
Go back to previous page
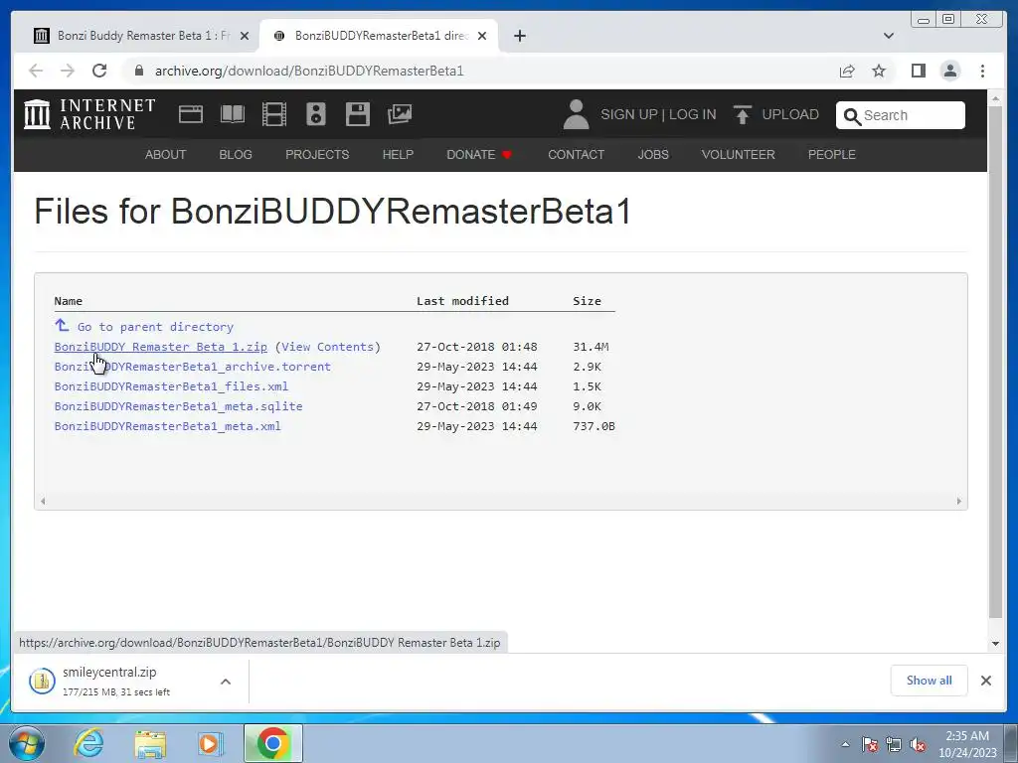tap(36, 71)
